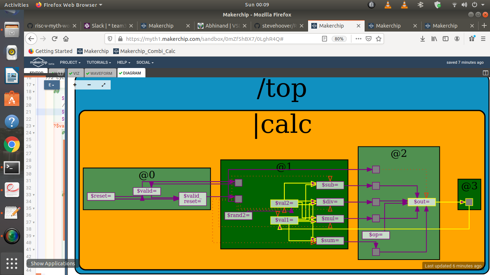Screen dimensions: 490x275
Task: Click the 80% zoom control in the address bar
Action: (339, 39)
